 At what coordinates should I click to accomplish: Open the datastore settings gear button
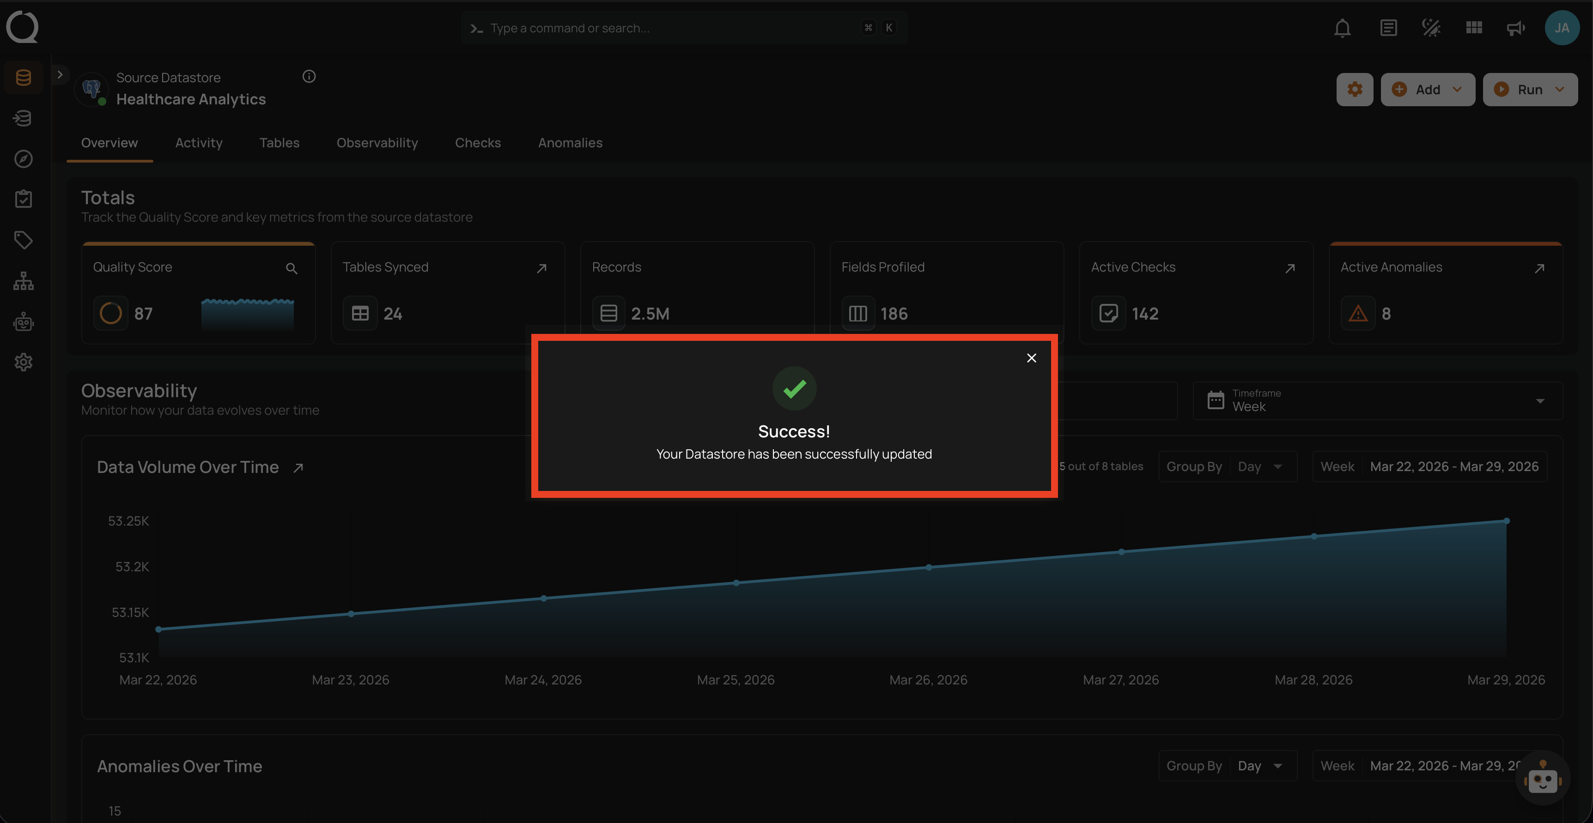(1354, 90)
